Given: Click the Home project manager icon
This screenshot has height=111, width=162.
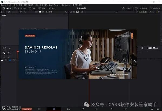Looking at the screenshot, I should 152,109.
